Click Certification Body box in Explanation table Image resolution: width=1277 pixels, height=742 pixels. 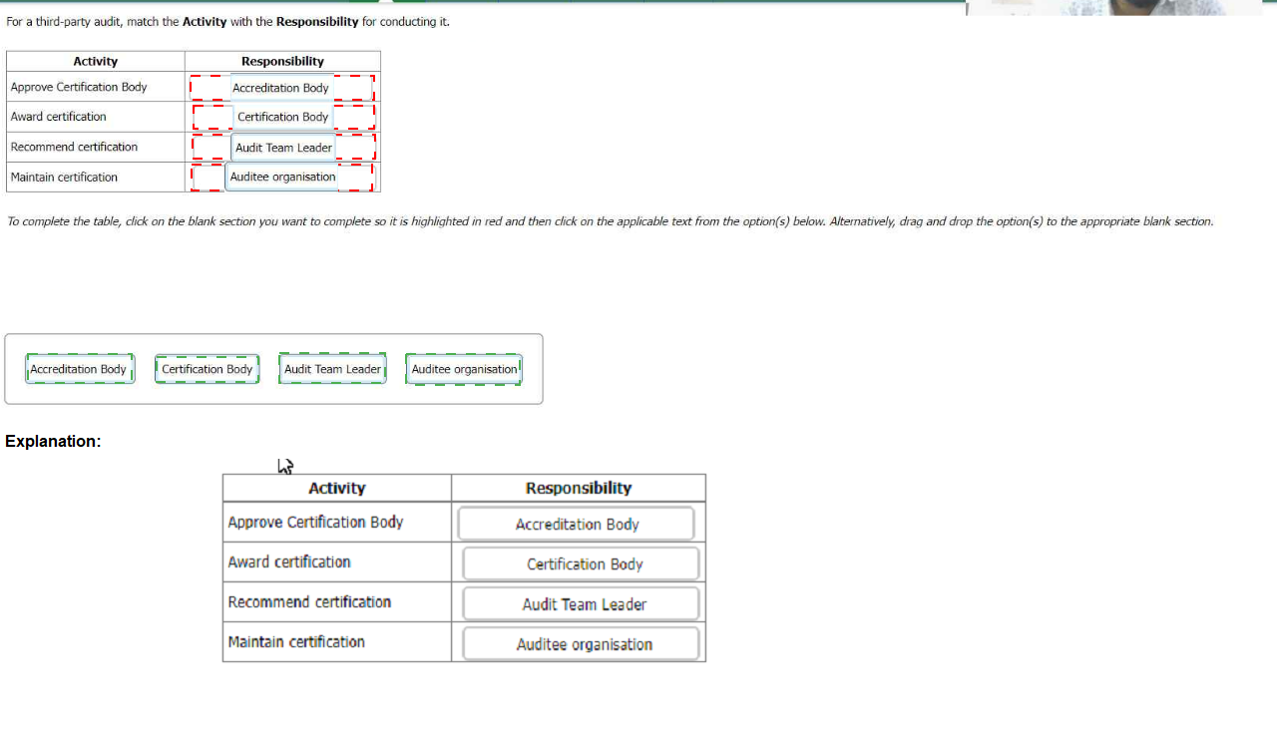(x=584, y=564)
